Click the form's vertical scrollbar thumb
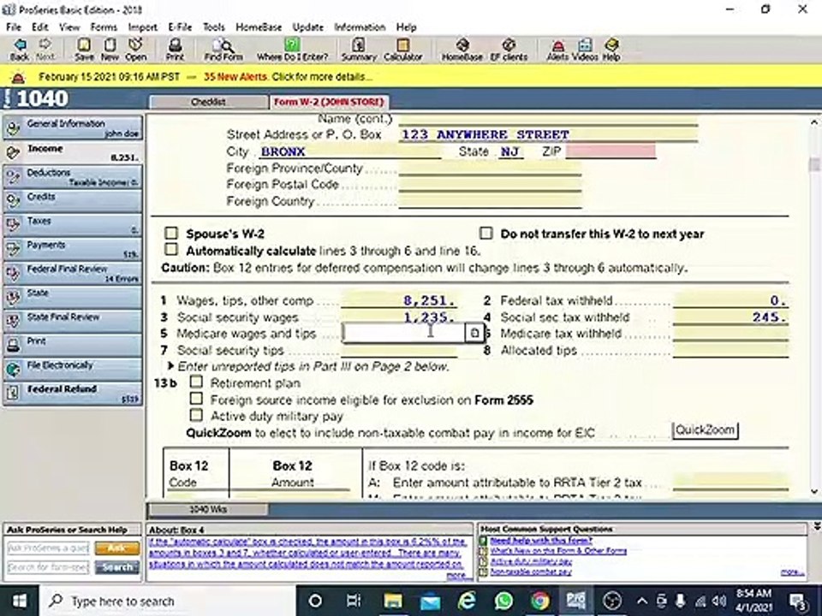Screen dimensions: 822x616 coord(814,164)
